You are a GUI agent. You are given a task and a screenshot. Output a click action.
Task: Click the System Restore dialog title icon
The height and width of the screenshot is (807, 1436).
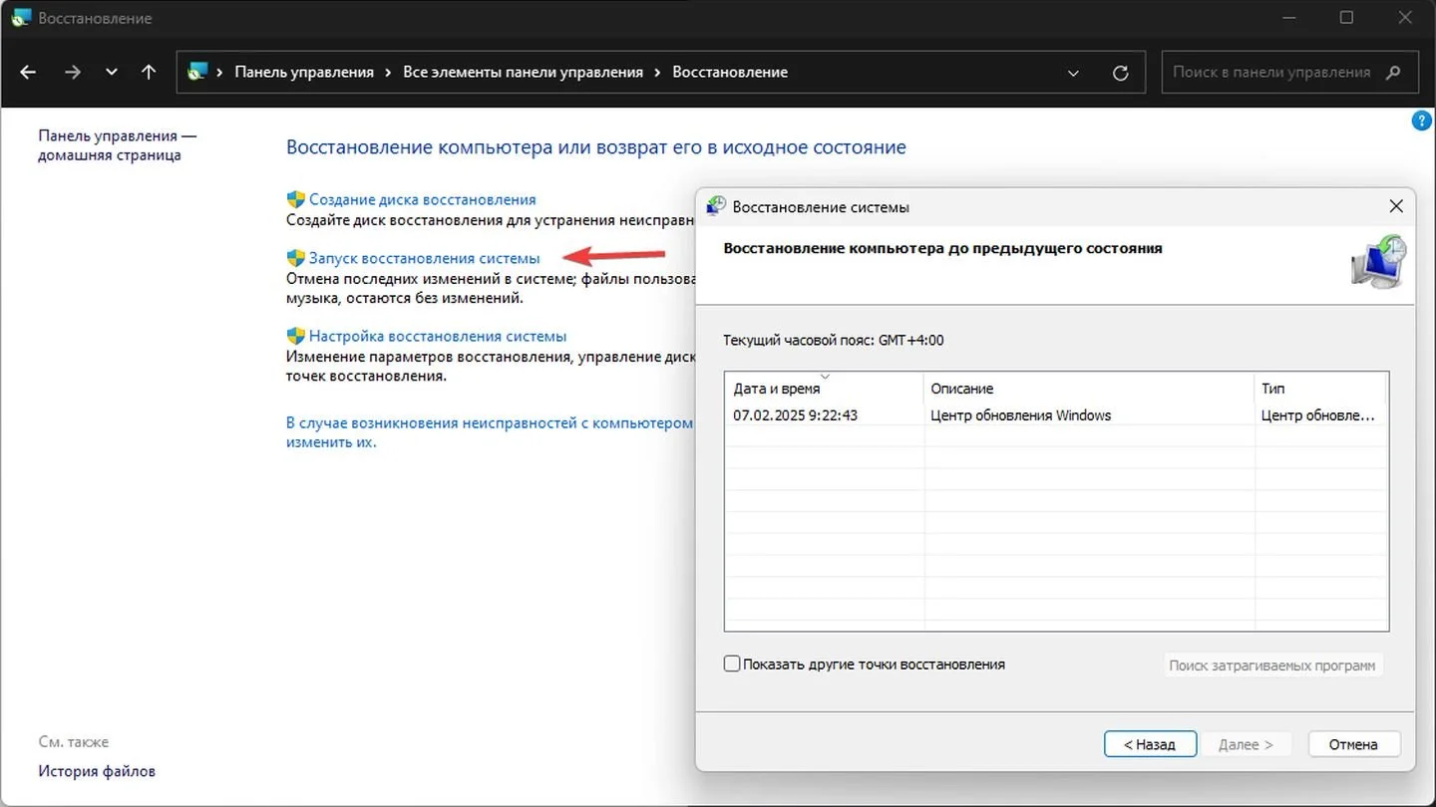[716, 206]
